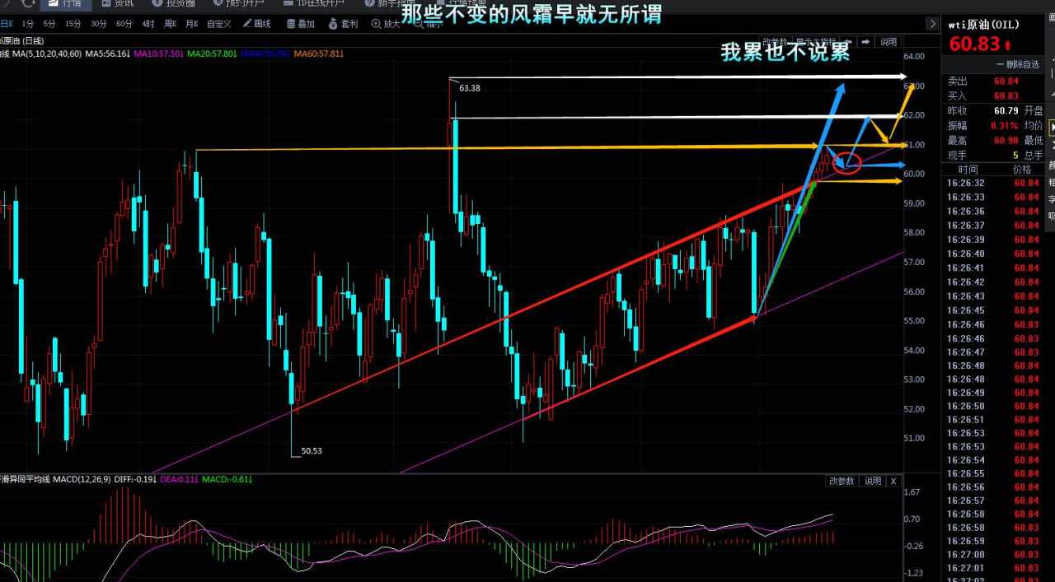Switch chart to 周K weekly period
Screen dimensions: 1055x582
coord(170,24)
